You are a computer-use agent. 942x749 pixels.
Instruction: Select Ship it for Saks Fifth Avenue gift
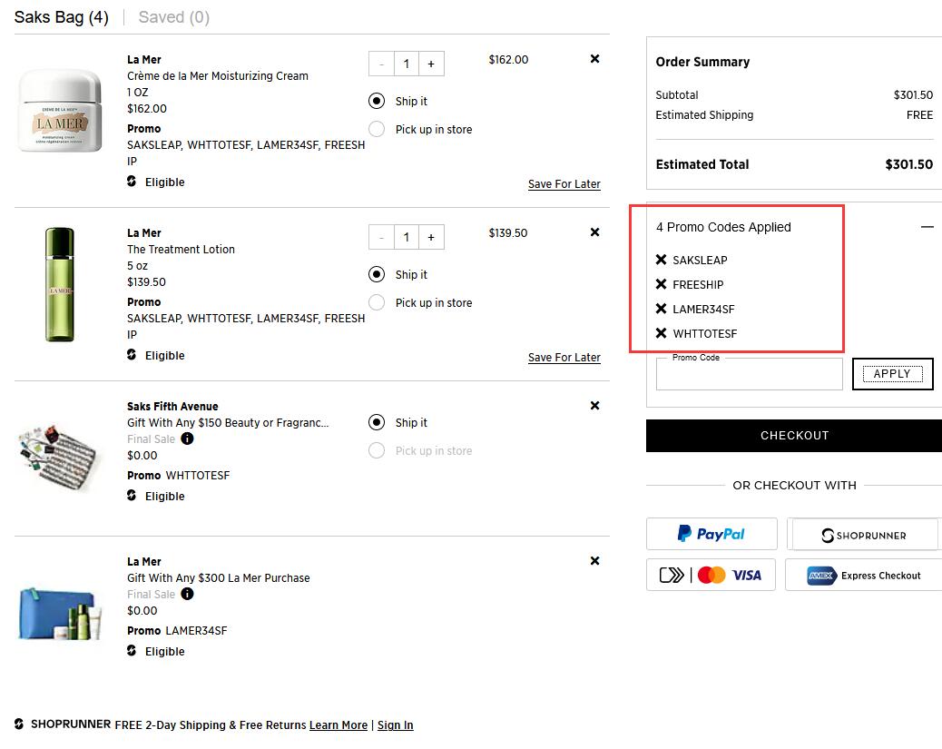[x=377, y=422]
